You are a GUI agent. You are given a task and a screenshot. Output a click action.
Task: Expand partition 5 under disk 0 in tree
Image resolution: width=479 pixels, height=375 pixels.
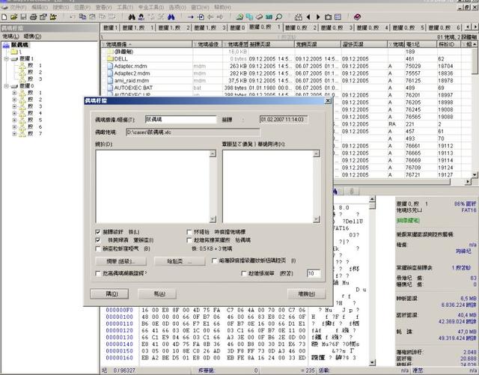point(14,120)
